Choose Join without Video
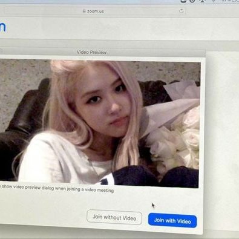Screen dimensions: 239x239 click(x=114, y=218)
